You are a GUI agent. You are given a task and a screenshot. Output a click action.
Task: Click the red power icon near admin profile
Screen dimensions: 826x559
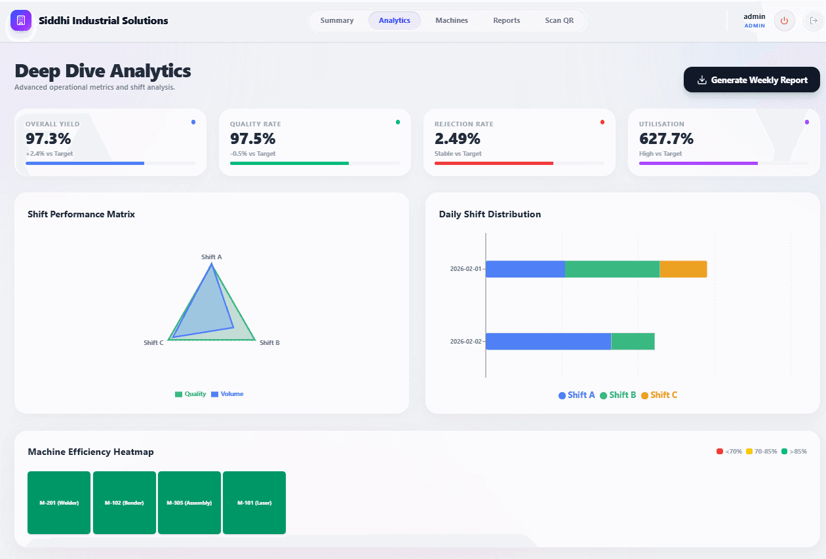[x=785, y=20]
